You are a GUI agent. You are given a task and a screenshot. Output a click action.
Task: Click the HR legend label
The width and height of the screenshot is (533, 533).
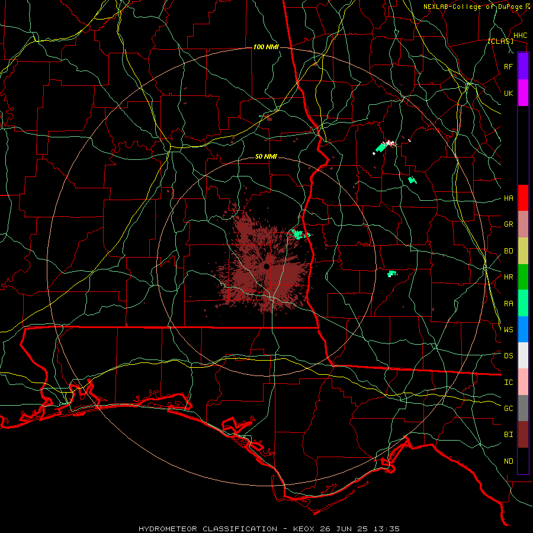point(508,277)
